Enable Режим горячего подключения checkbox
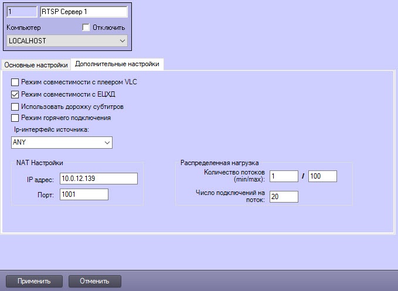The width and height of the screenshot is (398, 291). point(15,118)
